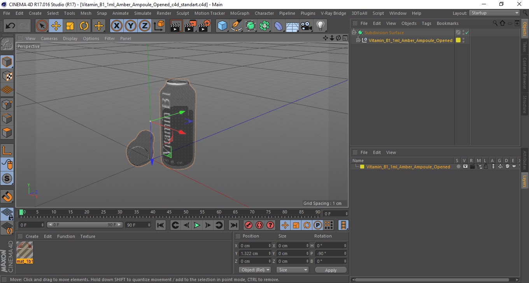Click Rotation P field stepper arrows
Image resolution: width=529 pixels, height=283 pixels.
pyautogui.click(x=345, y=253)
